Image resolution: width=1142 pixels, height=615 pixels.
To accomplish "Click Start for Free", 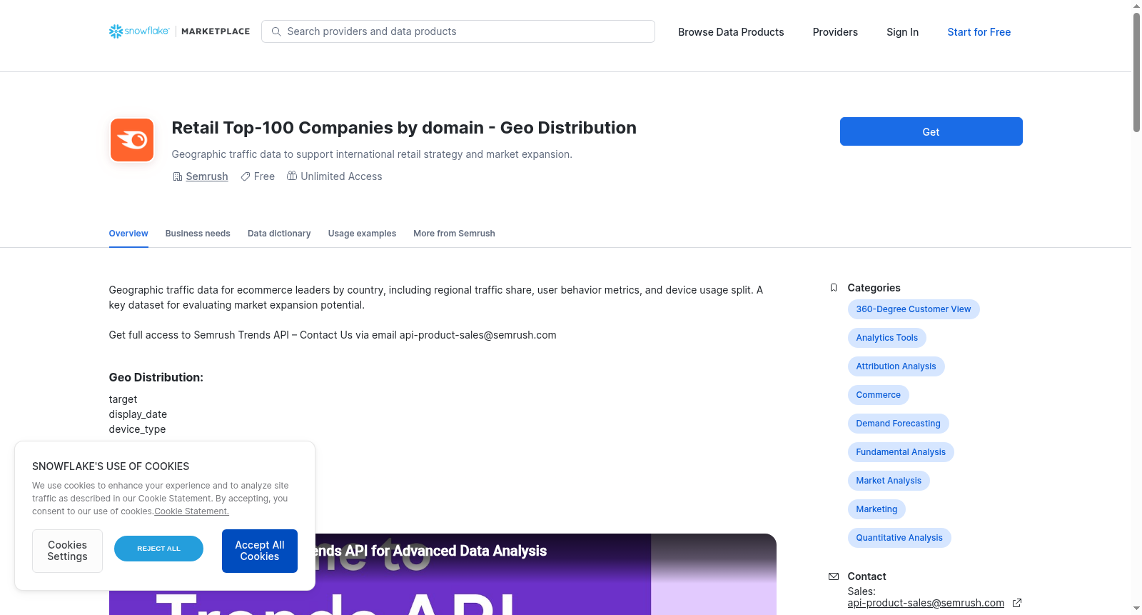I will tap(979, 32).
